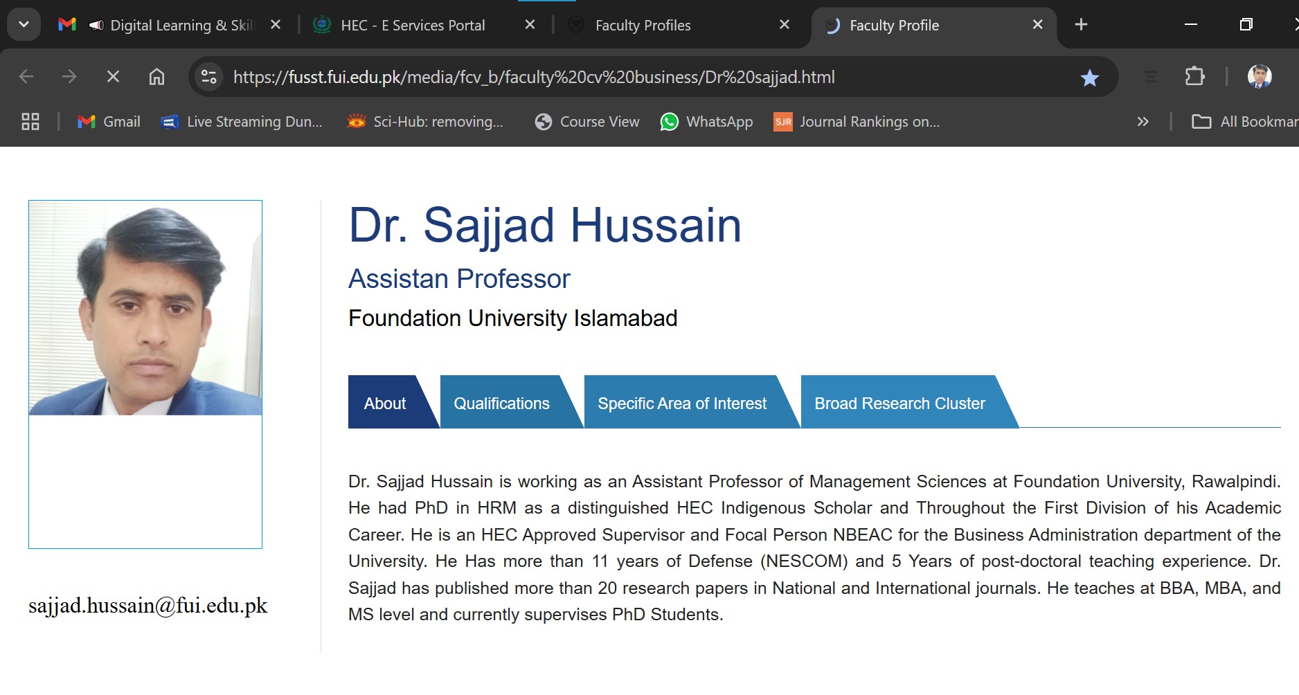Expand hidden bookmarks with the double chevron
Screen dimensions: 1299x695
[x=1143, y=122]
